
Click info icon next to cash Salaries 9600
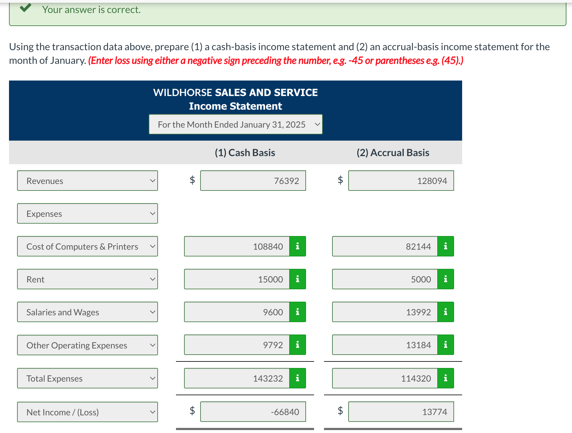[x=298, y=312]
